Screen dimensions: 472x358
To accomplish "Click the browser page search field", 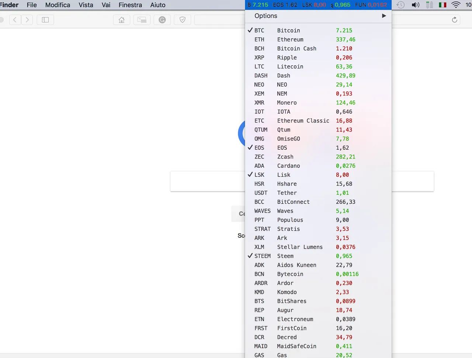I will coord(208,181).
